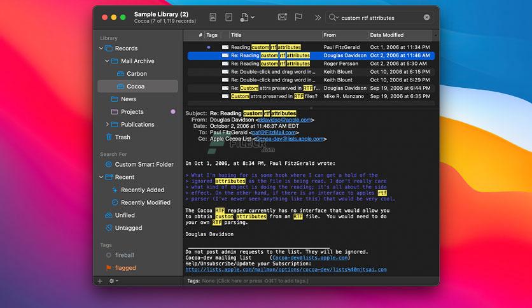Click the paf@FitzMail.com email link
The height and width of the screenshot is (308, 532).
(x=274, y=132)
